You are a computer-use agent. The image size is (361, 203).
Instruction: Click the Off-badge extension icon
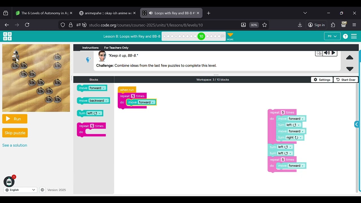[x=344, y=25]
